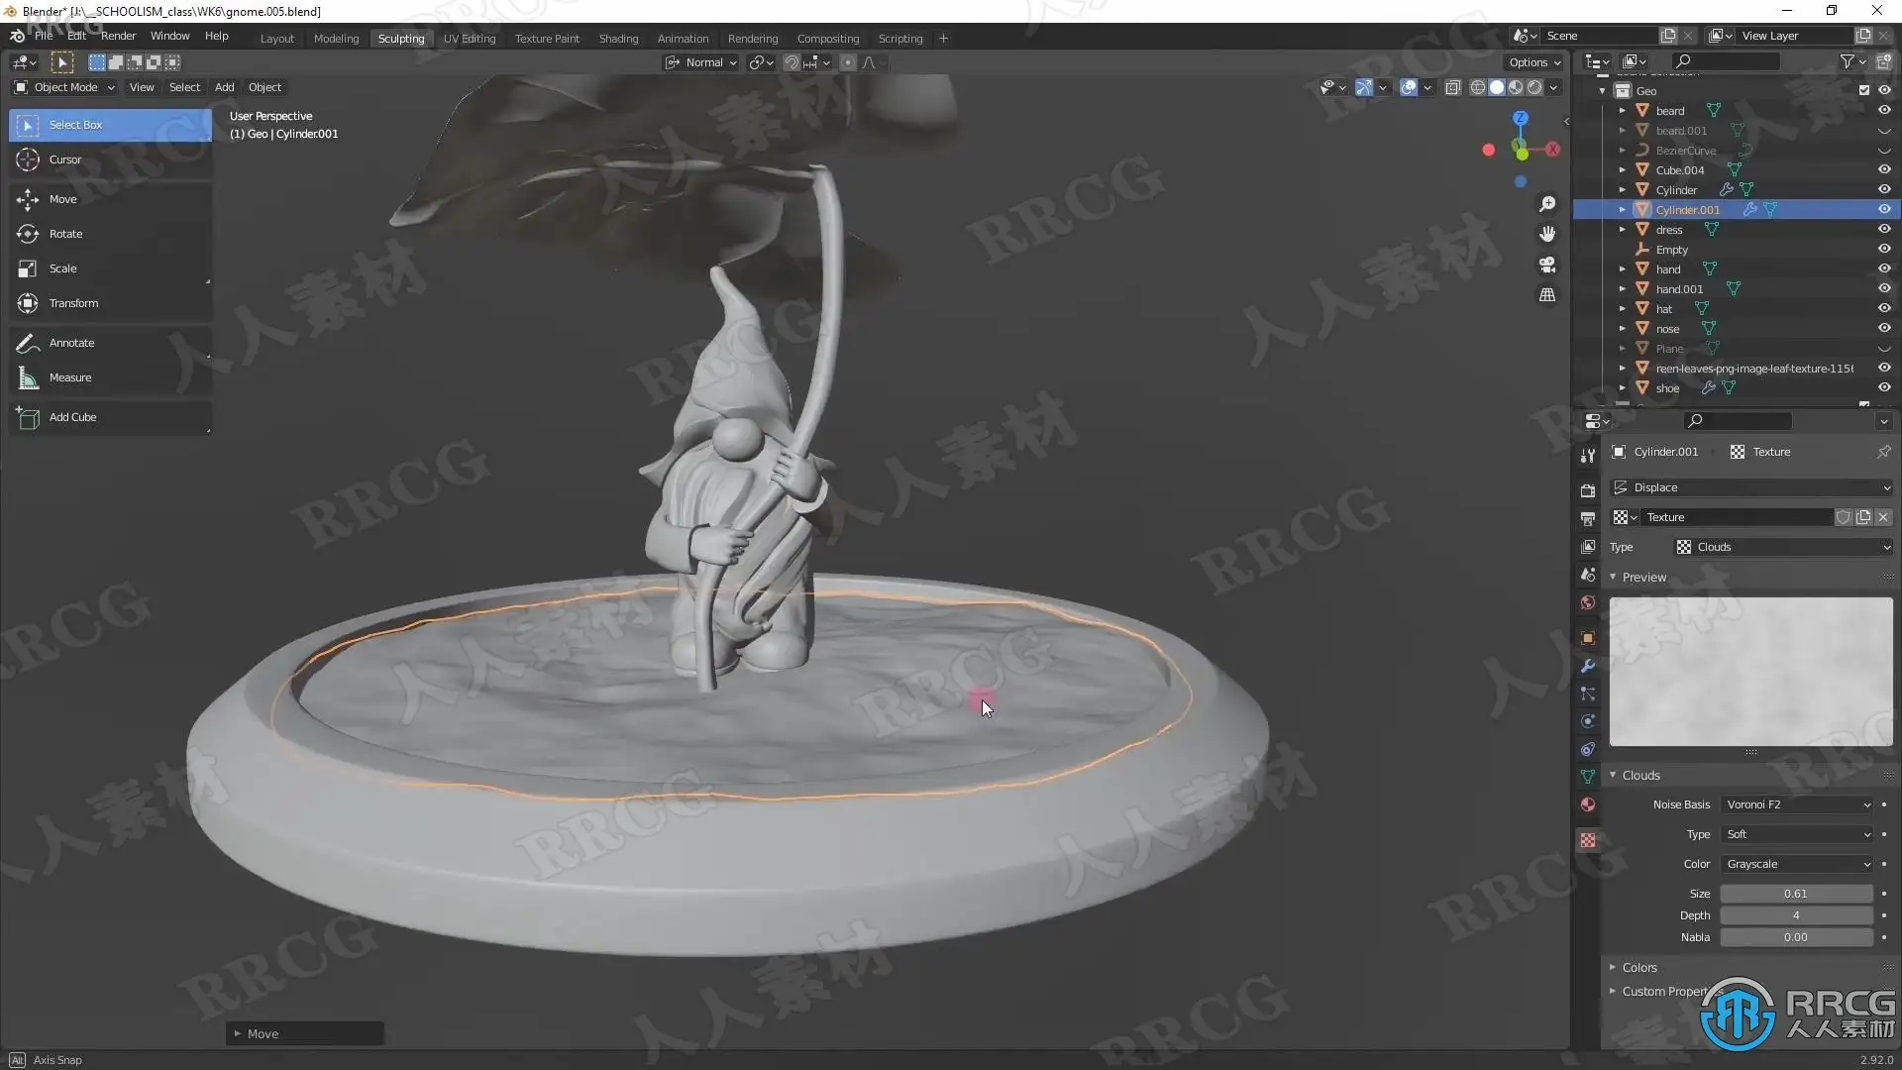The height and width of the screenshot is (1070, 1902).
Task: Open the Noise Basis Voronoi F2 dropdown
Action: coord(1797,804)
